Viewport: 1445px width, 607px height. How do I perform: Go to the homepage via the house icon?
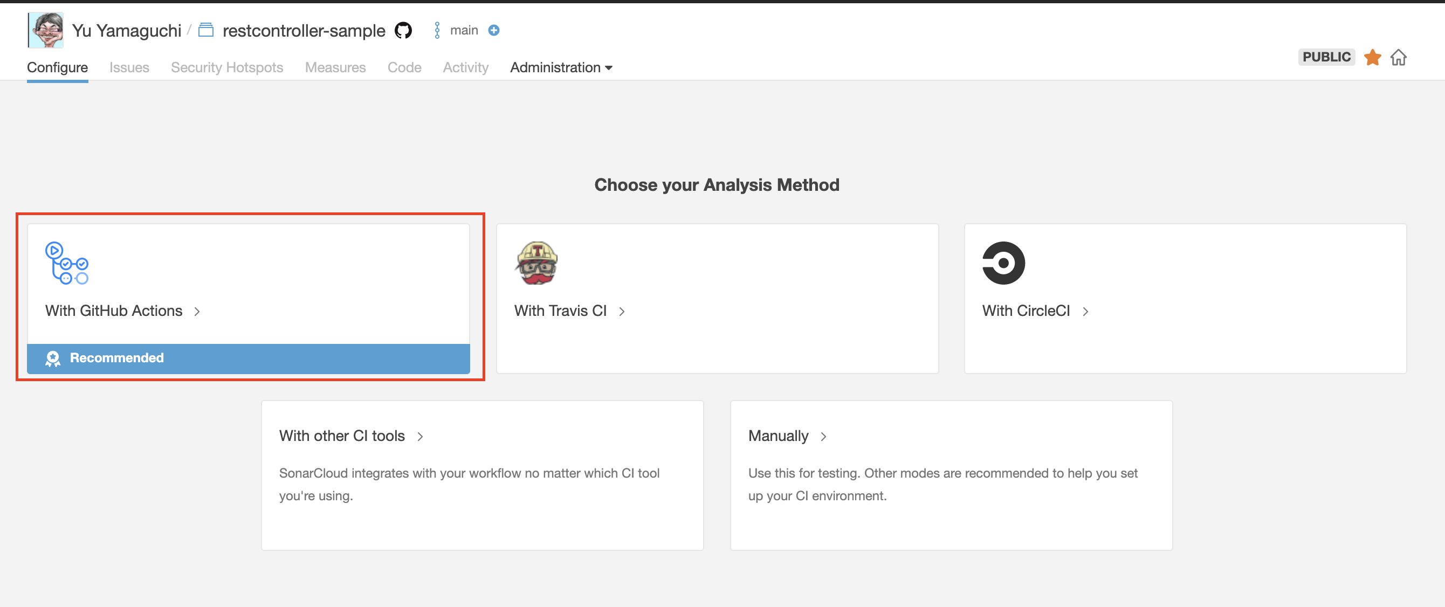pyautogui.click(x=1399, y=57)
